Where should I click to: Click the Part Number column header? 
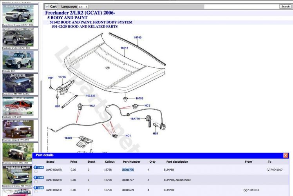coord(131,162)
